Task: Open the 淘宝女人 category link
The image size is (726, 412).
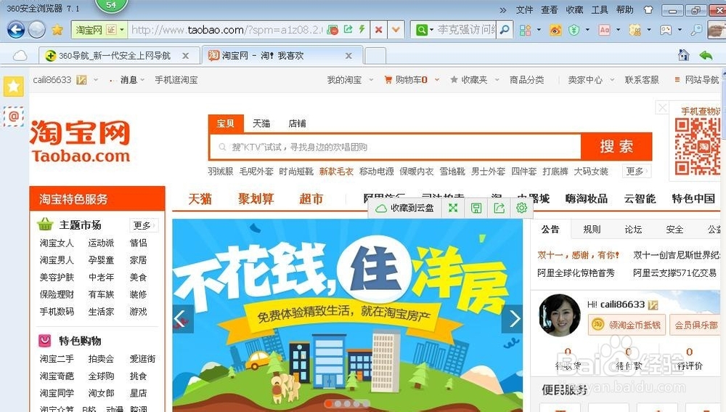Action: pyautogui.click(x=57, y=243)
